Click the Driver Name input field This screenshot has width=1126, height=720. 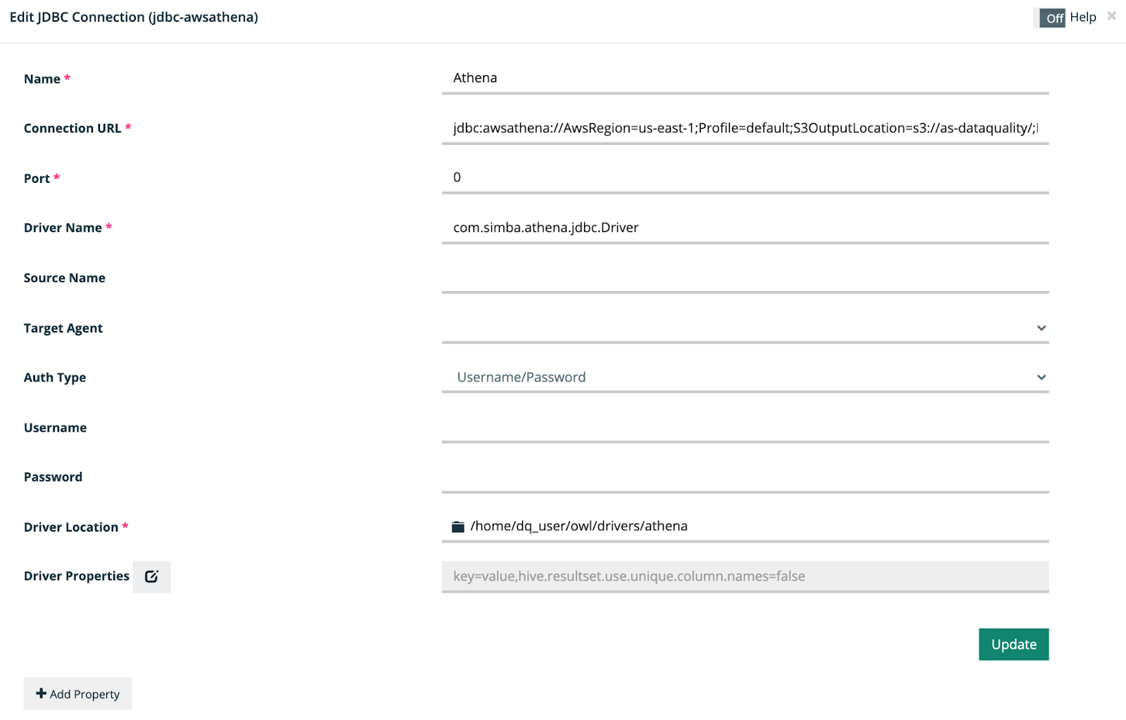745,227
